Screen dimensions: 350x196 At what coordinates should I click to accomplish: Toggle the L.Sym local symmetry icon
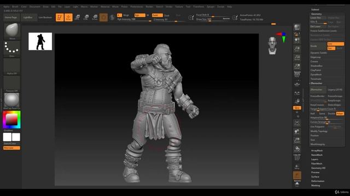(297, 93)
